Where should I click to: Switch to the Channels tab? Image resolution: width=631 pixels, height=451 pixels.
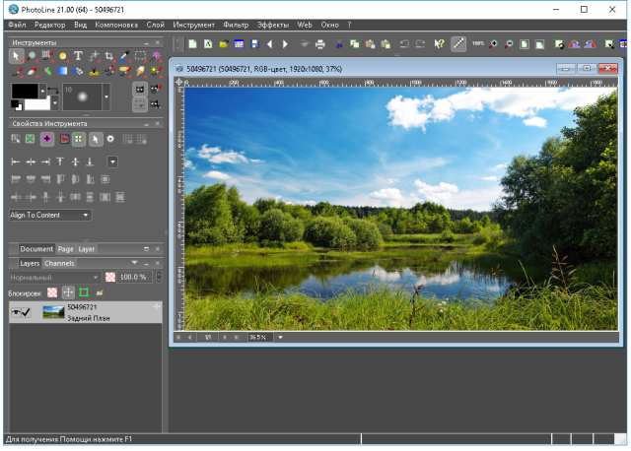click(x=59, y=264)
